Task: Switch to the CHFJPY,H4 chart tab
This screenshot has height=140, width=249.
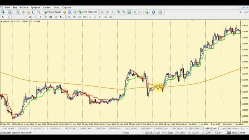Action: tap(85, 128)
